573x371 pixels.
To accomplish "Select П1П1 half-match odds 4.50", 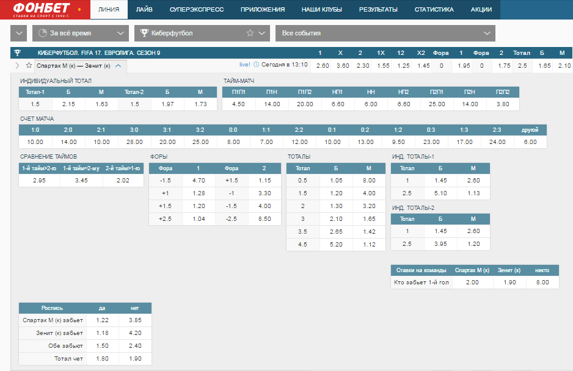I will 238,104.
